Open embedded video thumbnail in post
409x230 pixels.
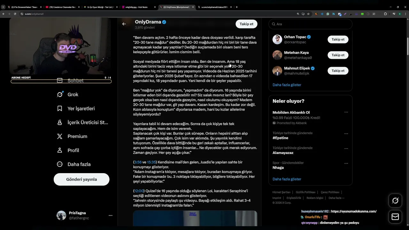point(195,218)
